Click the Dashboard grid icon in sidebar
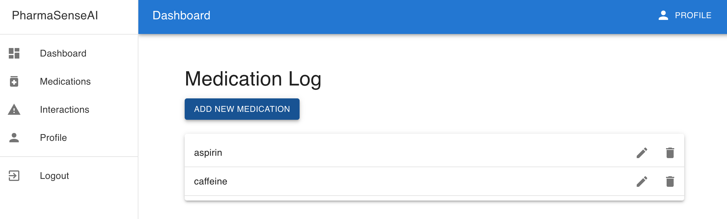727x219 pixels. click(14, 53)
